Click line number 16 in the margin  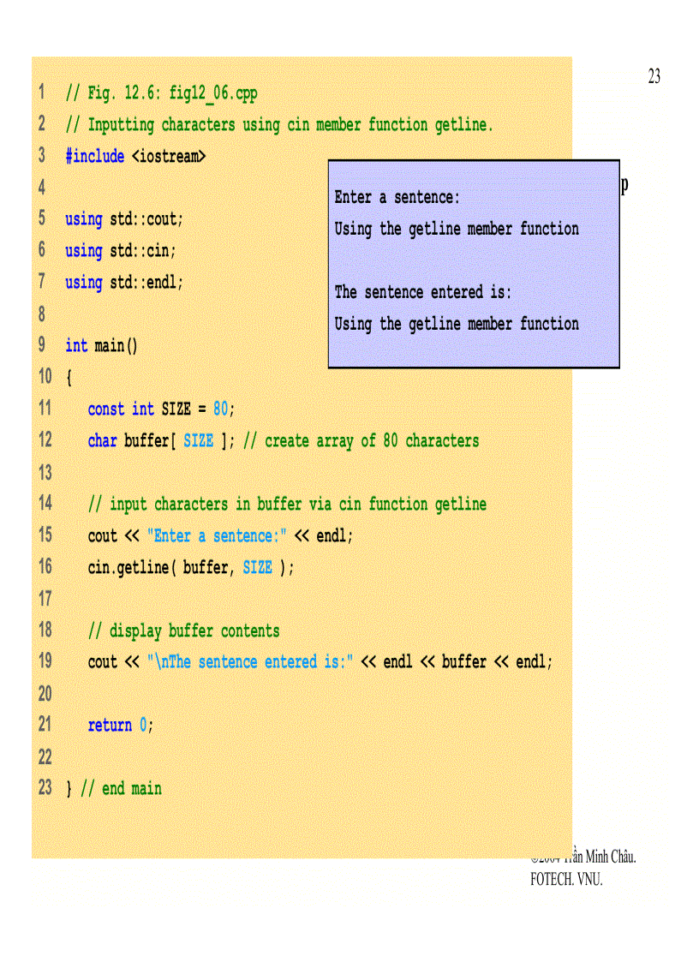[45, 567]
